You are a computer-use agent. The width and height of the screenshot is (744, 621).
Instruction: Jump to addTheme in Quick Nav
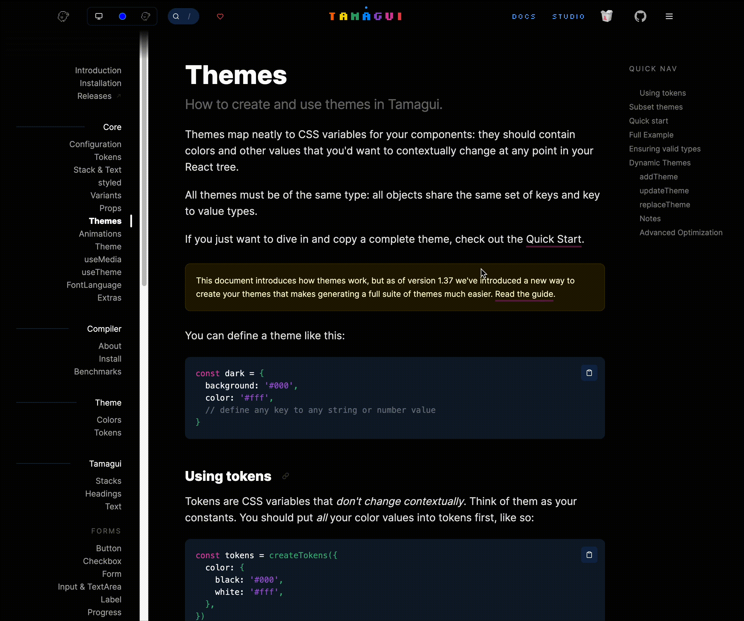[658, 177]
